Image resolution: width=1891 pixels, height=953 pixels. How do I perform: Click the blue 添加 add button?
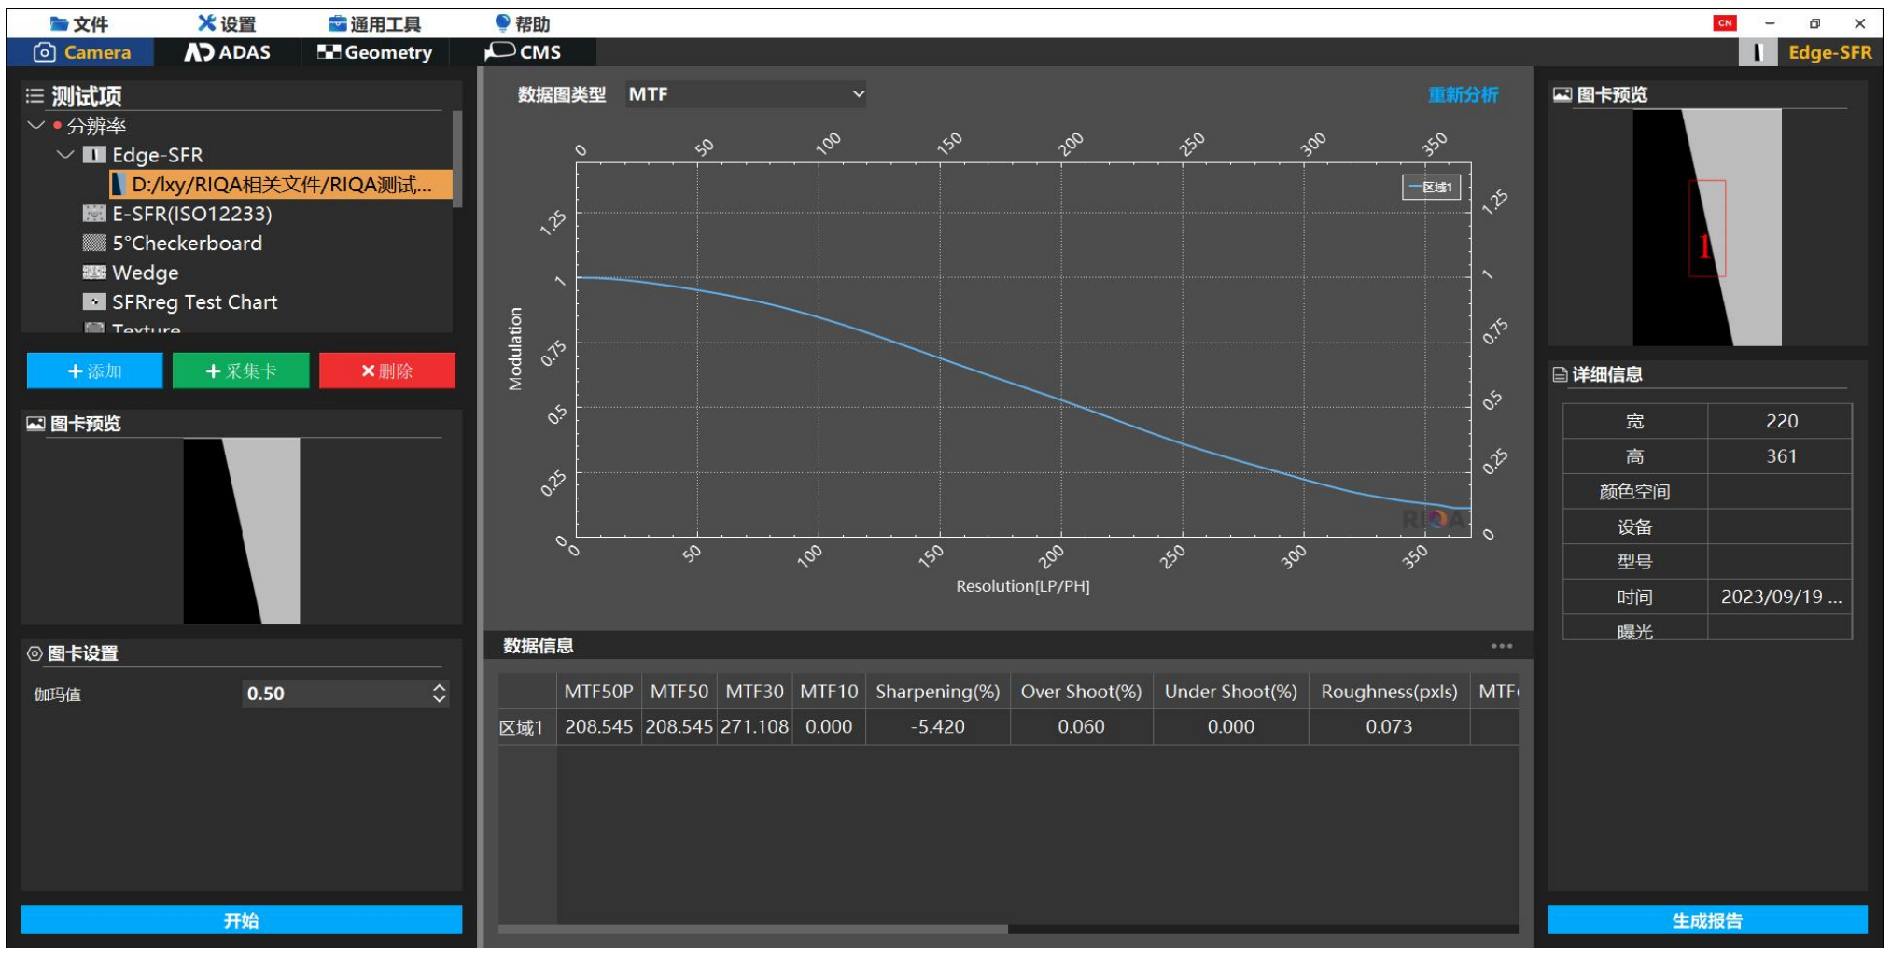coord(94,371)
